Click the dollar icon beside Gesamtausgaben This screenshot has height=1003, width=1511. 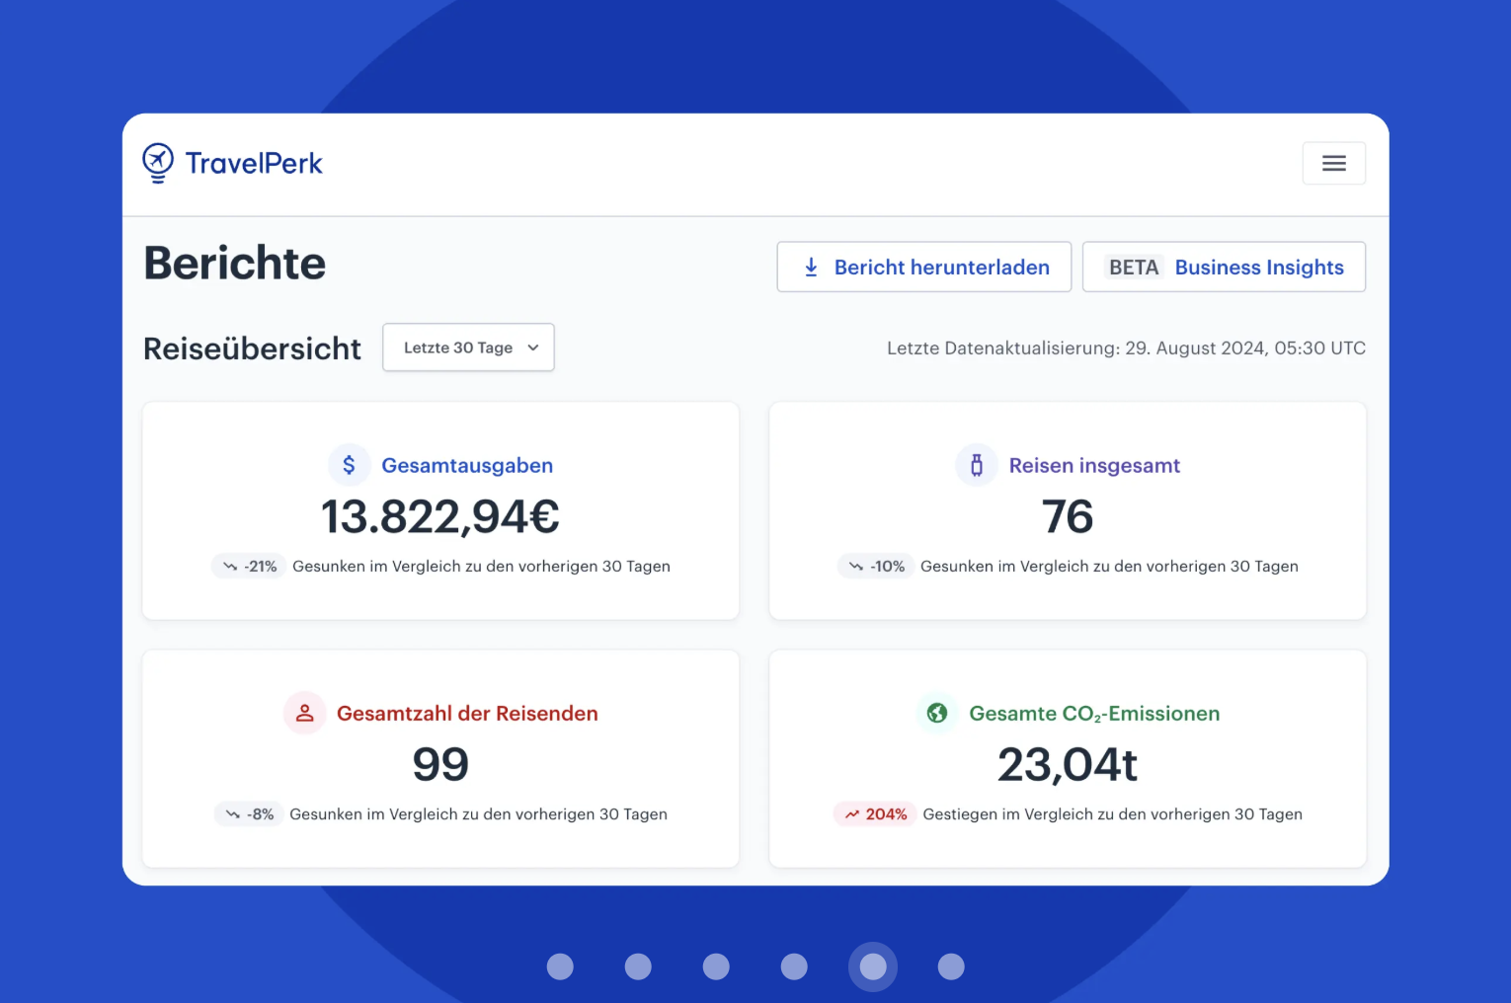(x=349, y=465)
